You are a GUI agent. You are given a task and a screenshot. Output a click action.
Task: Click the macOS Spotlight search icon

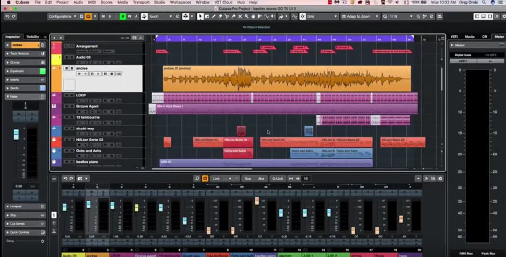484,2
